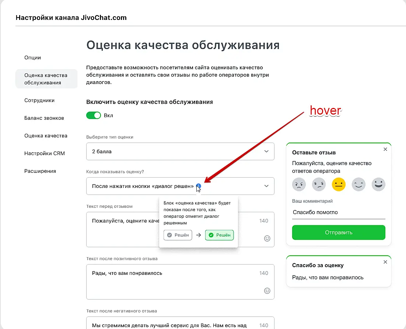Click the Оценка качества обслуживания page heading
The height and width of the screenshot is (329, 406).
(x=183, y=45)
